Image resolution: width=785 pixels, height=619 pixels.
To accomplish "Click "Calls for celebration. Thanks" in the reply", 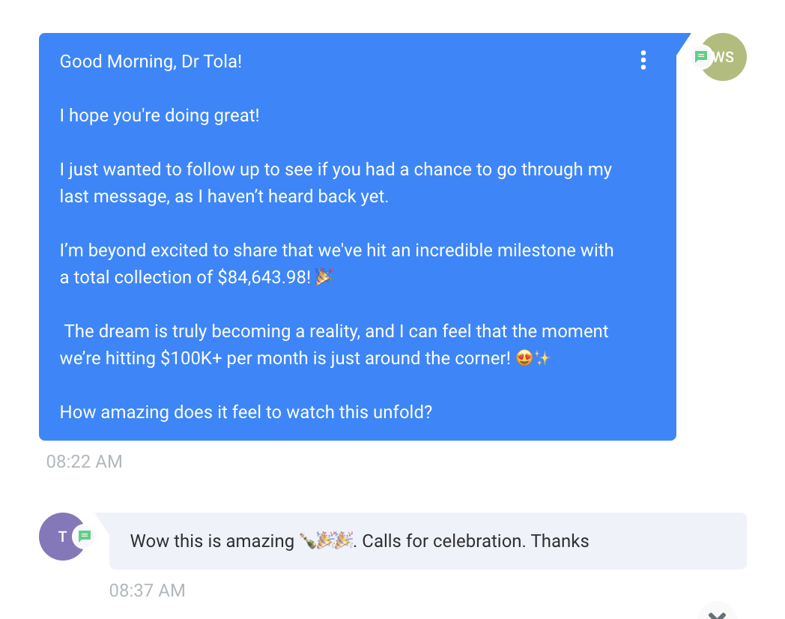I will (476, 541).
